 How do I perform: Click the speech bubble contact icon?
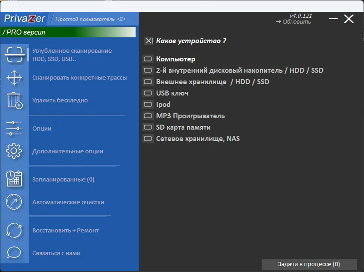tap(14, 252)
